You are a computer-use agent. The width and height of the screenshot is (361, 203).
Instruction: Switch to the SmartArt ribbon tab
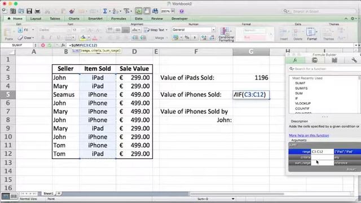click(x=95, y=19)
